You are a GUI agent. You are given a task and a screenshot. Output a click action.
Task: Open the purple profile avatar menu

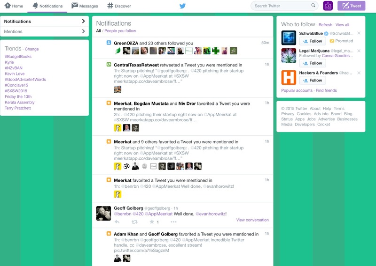pos(328,6)
